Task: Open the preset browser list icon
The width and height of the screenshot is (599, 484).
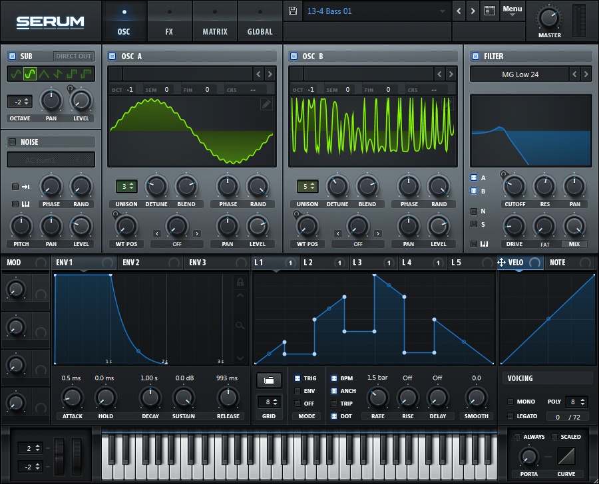Action: click(x=491, y=11)
